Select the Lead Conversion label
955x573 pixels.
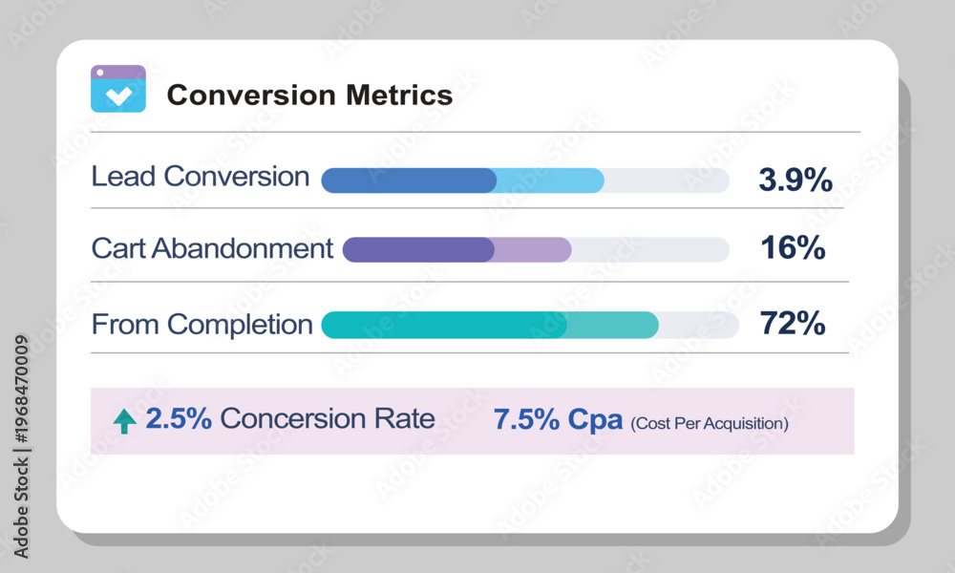[x=201, y=177]
